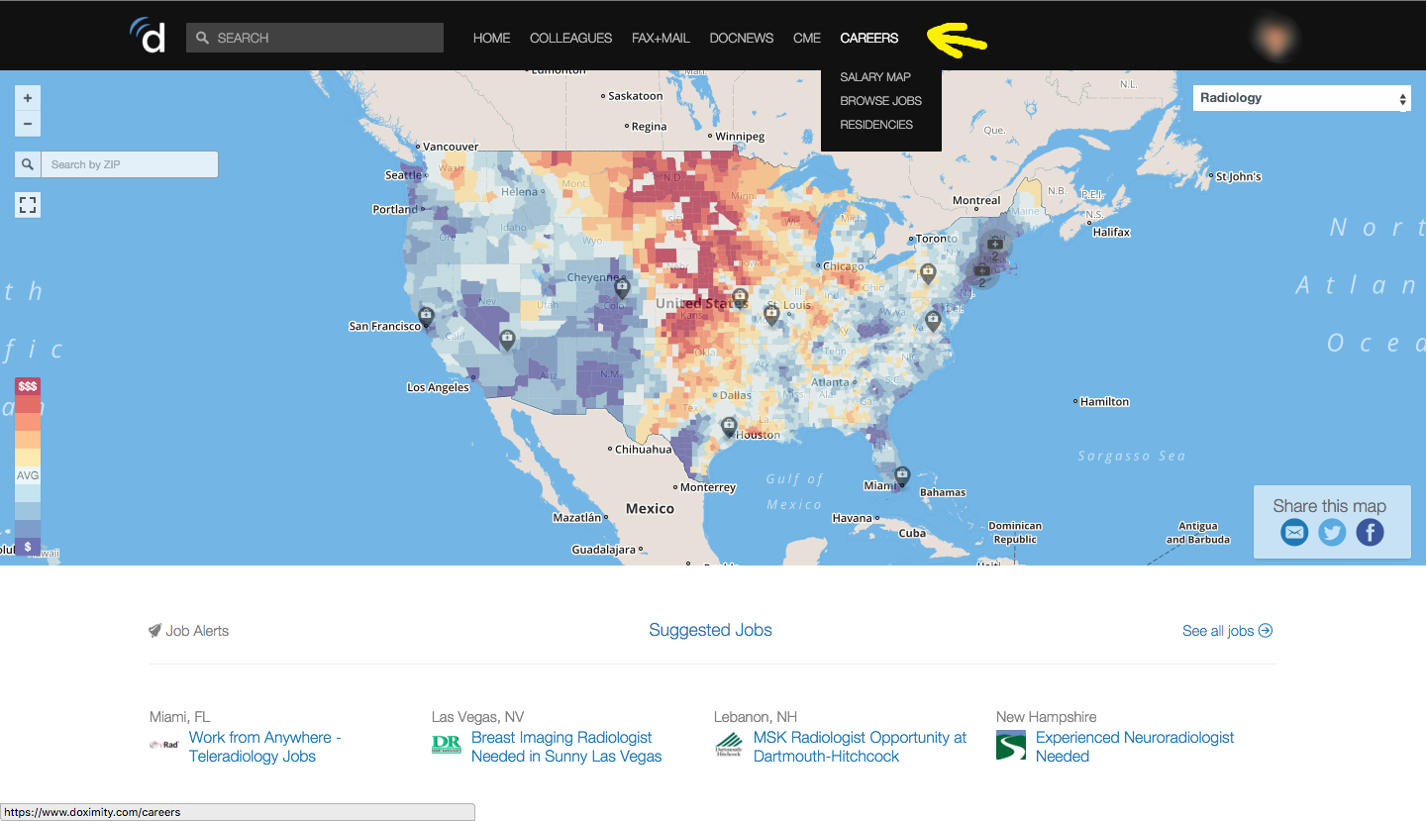Screen dimensions: 1426x821
Task: Click the job marker at San Francisco
Action: pos(426,317)
